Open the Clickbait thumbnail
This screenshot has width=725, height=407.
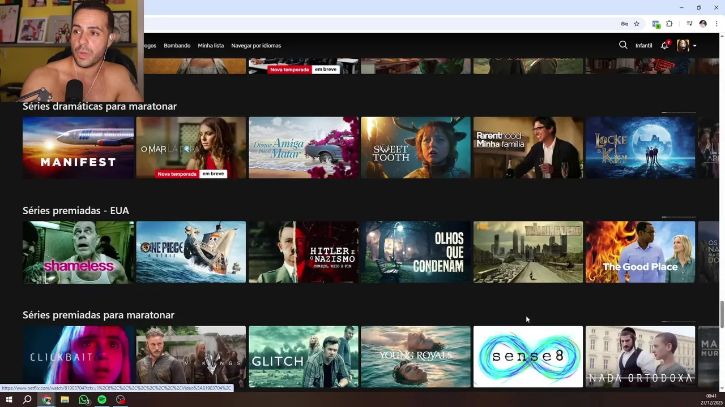pyautogui.click(x=78, y=357)
